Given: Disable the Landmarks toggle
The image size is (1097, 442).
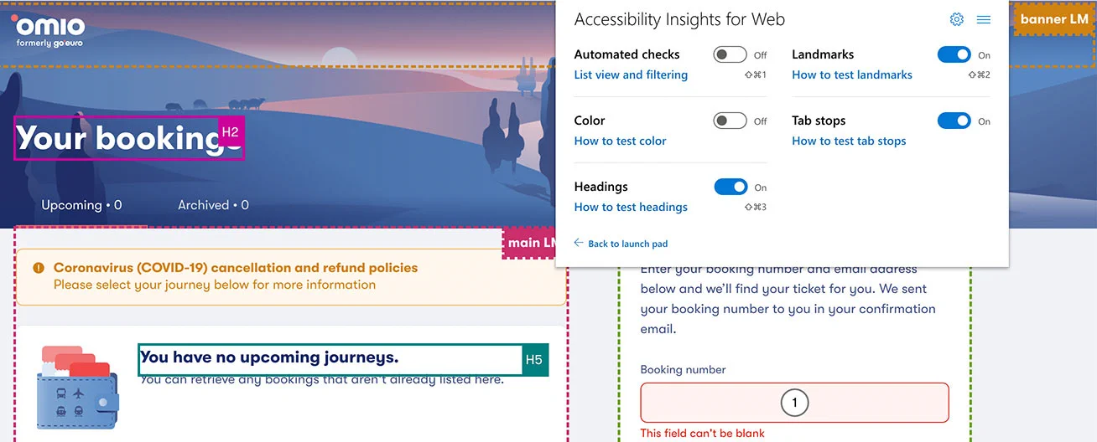Looking at the screenshot, I should click(954, 54).
